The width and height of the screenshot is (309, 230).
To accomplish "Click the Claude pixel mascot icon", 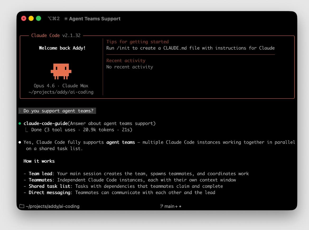I will (x=61, y=71).
